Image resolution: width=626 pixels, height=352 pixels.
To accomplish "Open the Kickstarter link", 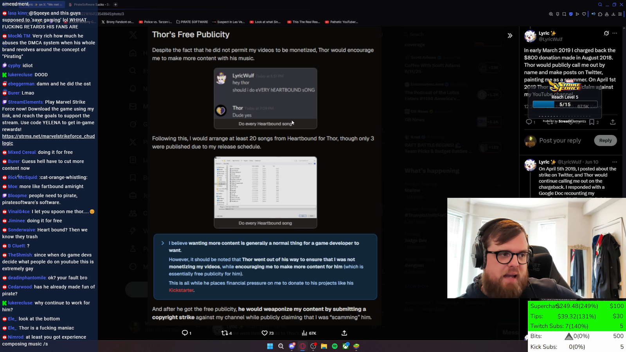I will pos(181,290).
